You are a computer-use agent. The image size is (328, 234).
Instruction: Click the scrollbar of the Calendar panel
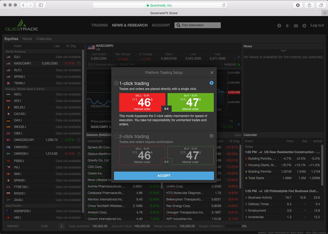coord(322,165)
